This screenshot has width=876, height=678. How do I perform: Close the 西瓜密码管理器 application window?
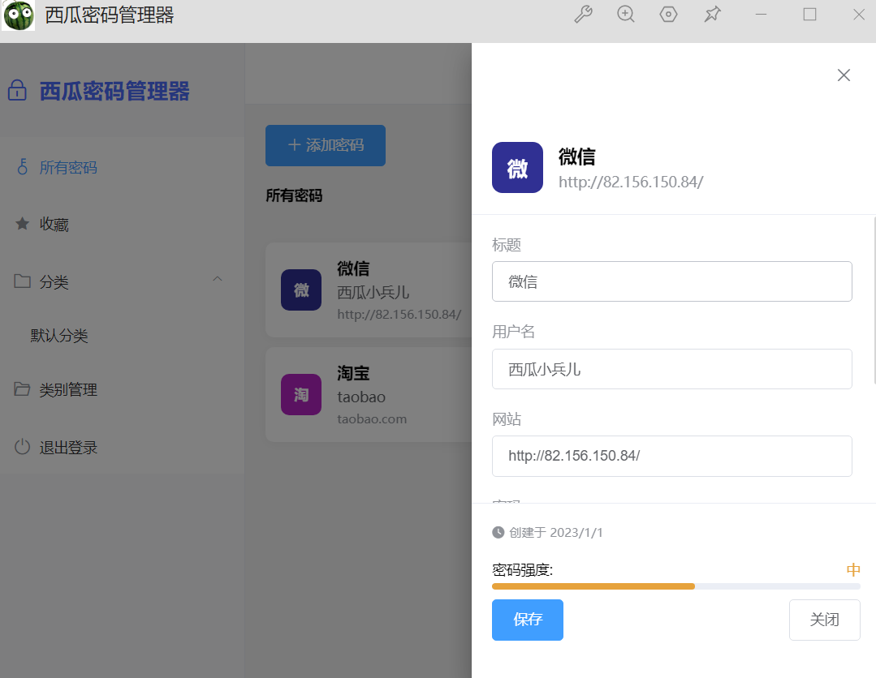pos(859,14)
